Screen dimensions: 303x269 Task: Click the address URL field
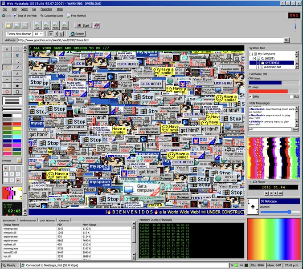151,40
